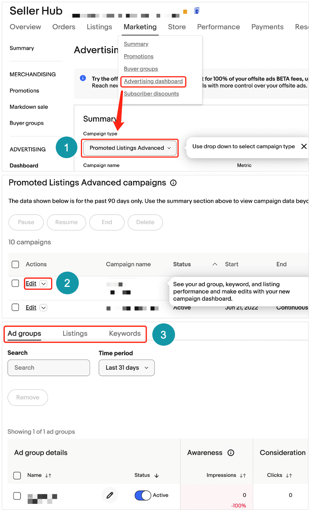Screen dimensions: 311x512
Task: Click the info icon beside Awareness heading
Action: point(231,453)
